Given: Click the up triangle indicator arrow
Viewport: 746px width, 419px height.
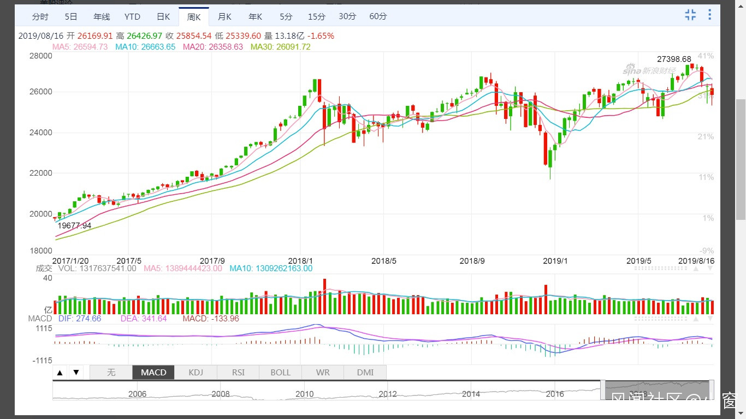Looking at the screenshot, I should coord(60,373).
